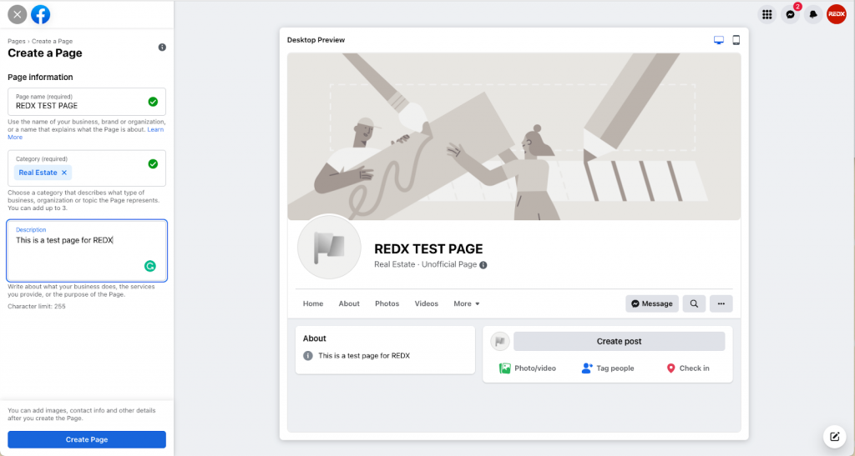Select the Home tab in the preview
The height and width of the screenshot is (456, 855).
pos(313,303)
